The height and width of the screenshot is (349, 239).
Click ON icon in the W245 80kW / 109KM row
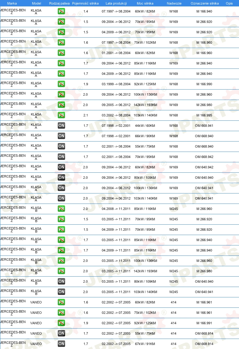click(x=61, y=281)
